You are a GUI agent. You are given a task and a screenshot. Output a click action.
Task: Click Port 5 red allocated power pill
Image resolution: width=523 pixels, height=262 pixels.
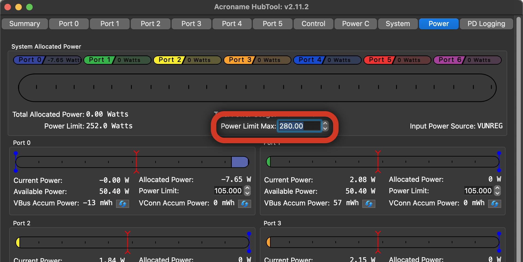397,60
